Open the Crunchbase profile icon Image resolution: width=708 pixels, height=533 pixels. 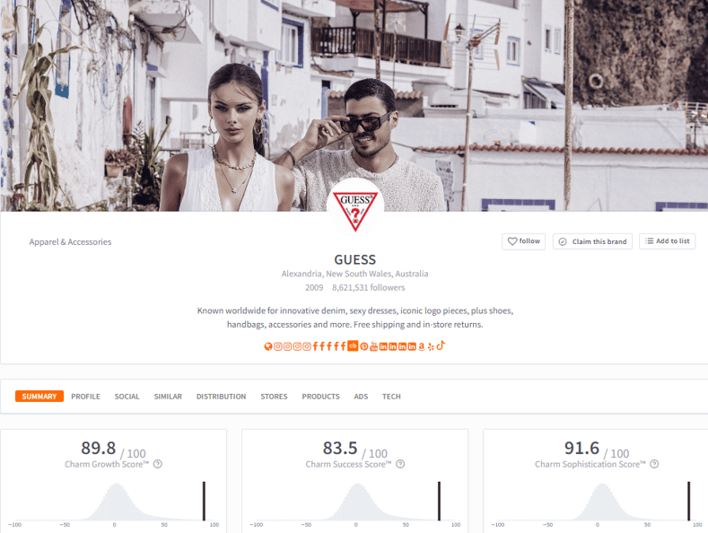(353, 346)
